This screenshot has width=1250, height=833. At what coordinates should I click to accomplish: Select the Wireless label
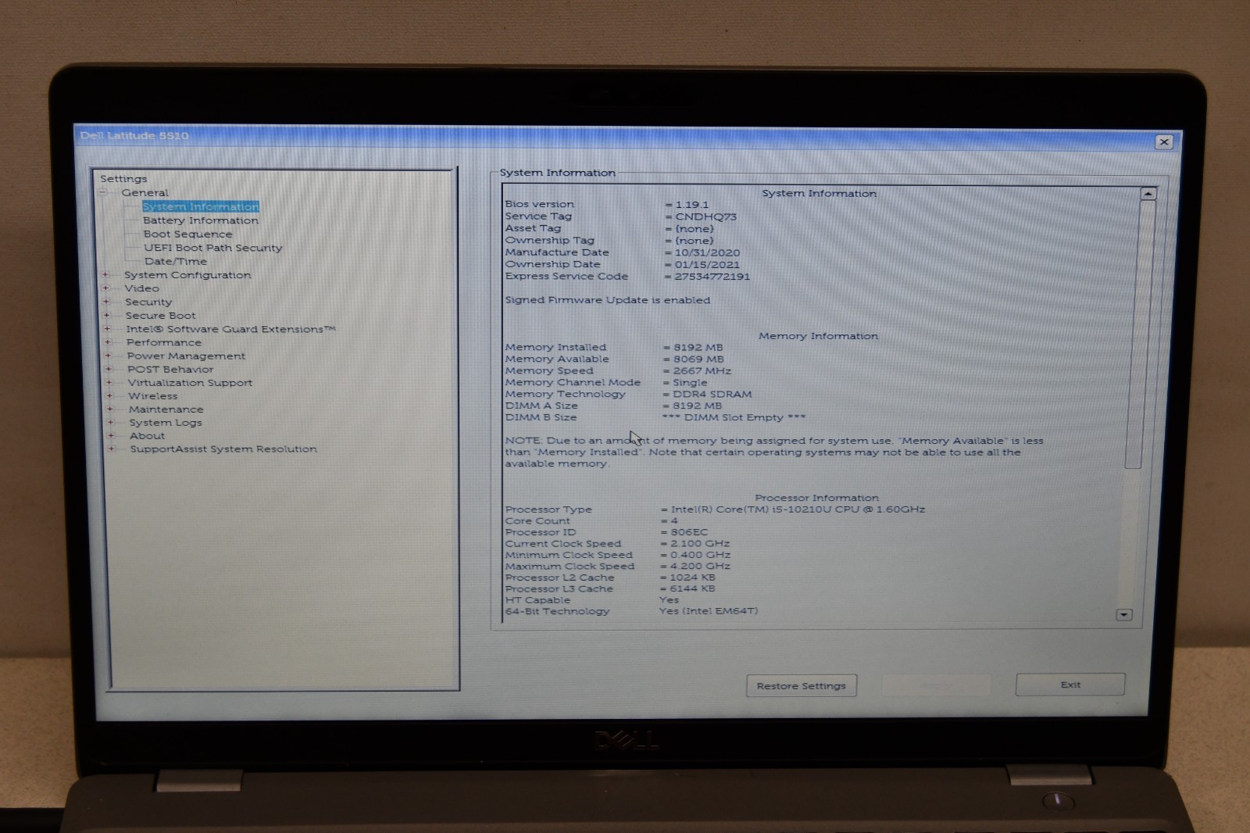tap(153, 396)
